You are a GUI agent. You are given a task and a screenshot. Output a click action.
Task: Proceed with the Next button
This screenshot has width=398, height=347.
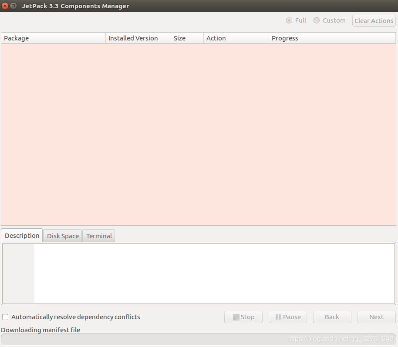[x=376, y=317]
